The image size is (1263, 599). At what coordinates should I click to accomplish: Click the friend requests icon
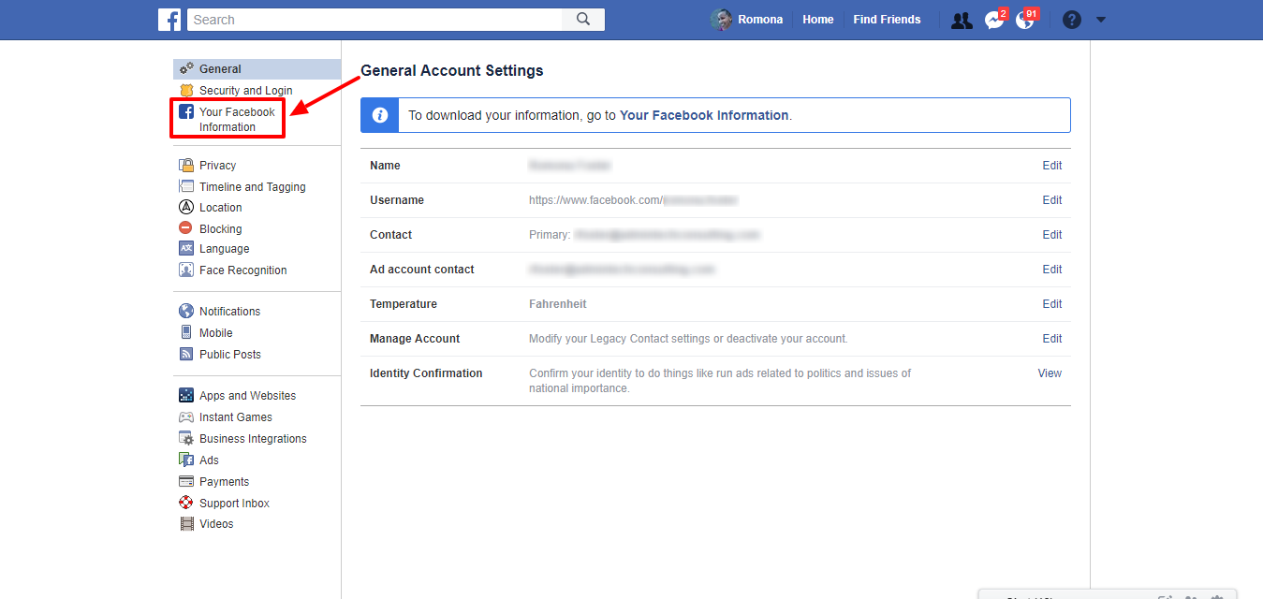[962, 20]
